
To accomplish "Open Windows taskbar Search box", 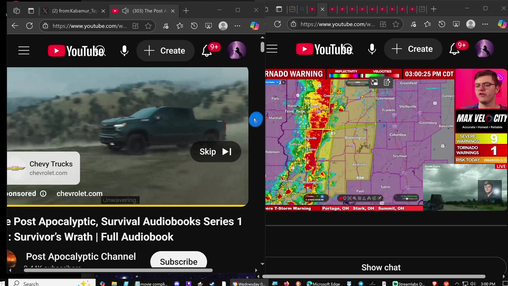I will click(x=52, y=284).
